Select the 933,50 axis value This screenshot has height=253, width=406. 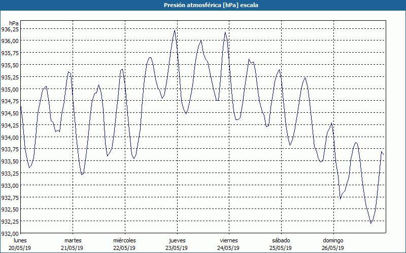point(10,161)
